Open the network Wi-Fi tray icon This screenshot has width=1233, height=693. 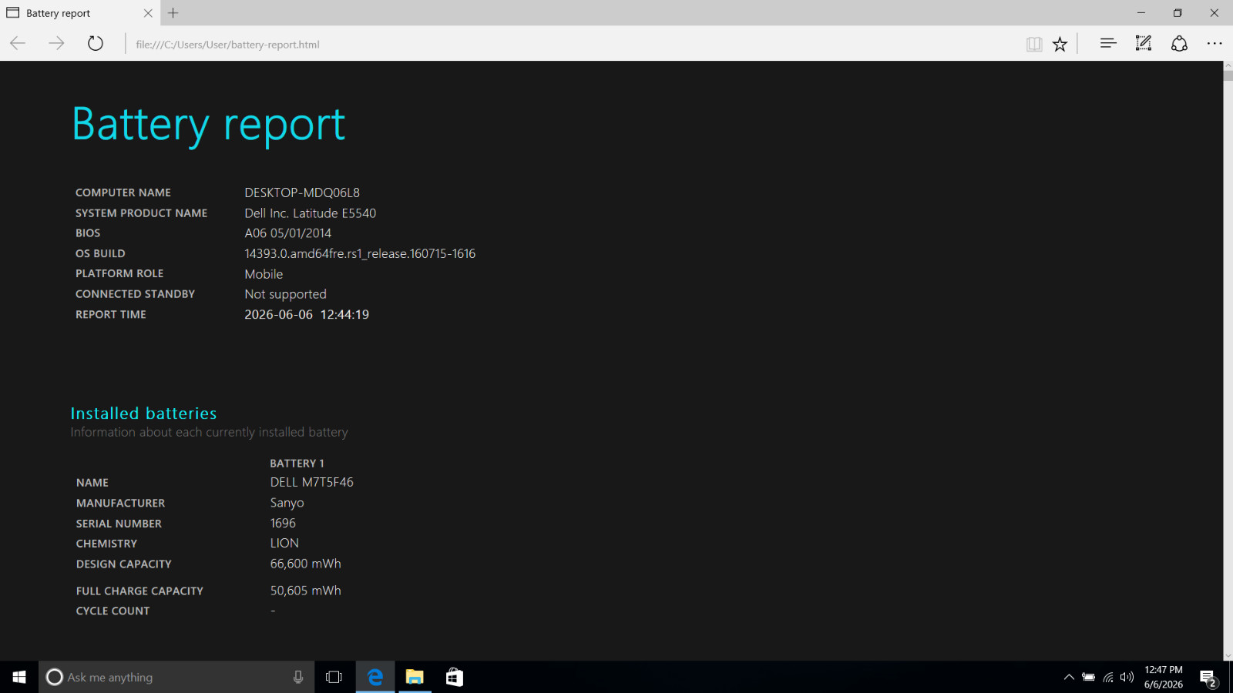pyautogui.click(x=1108, y=678)
